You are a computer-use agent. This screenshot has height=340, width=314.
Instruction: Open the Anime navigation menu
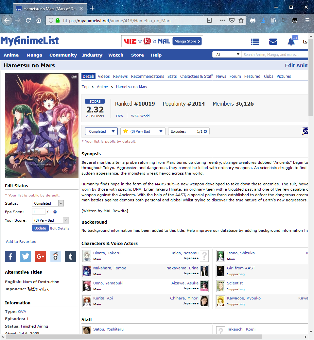pyautogui.click(x=11, y=55)
